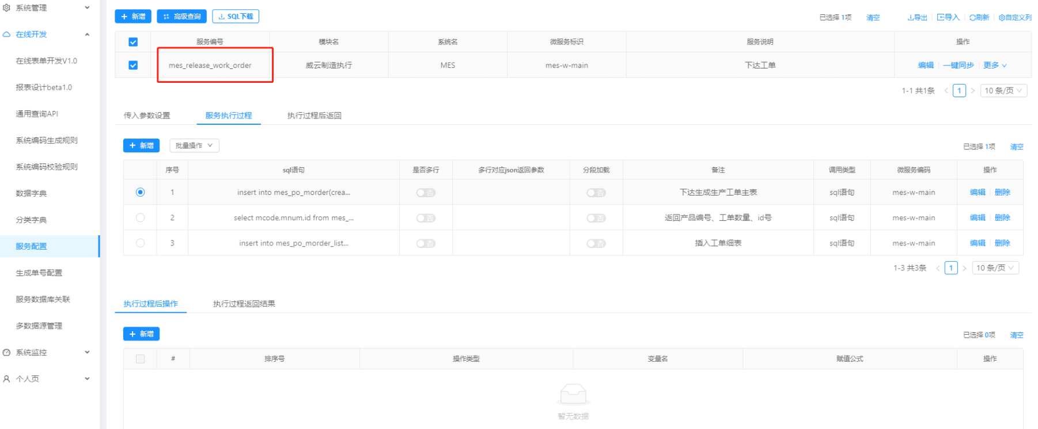Viewport: 1038px width, 429px height.
Task: Click 一键同步 link in service row
Action: pyautogui.click(x=959, y=65)
